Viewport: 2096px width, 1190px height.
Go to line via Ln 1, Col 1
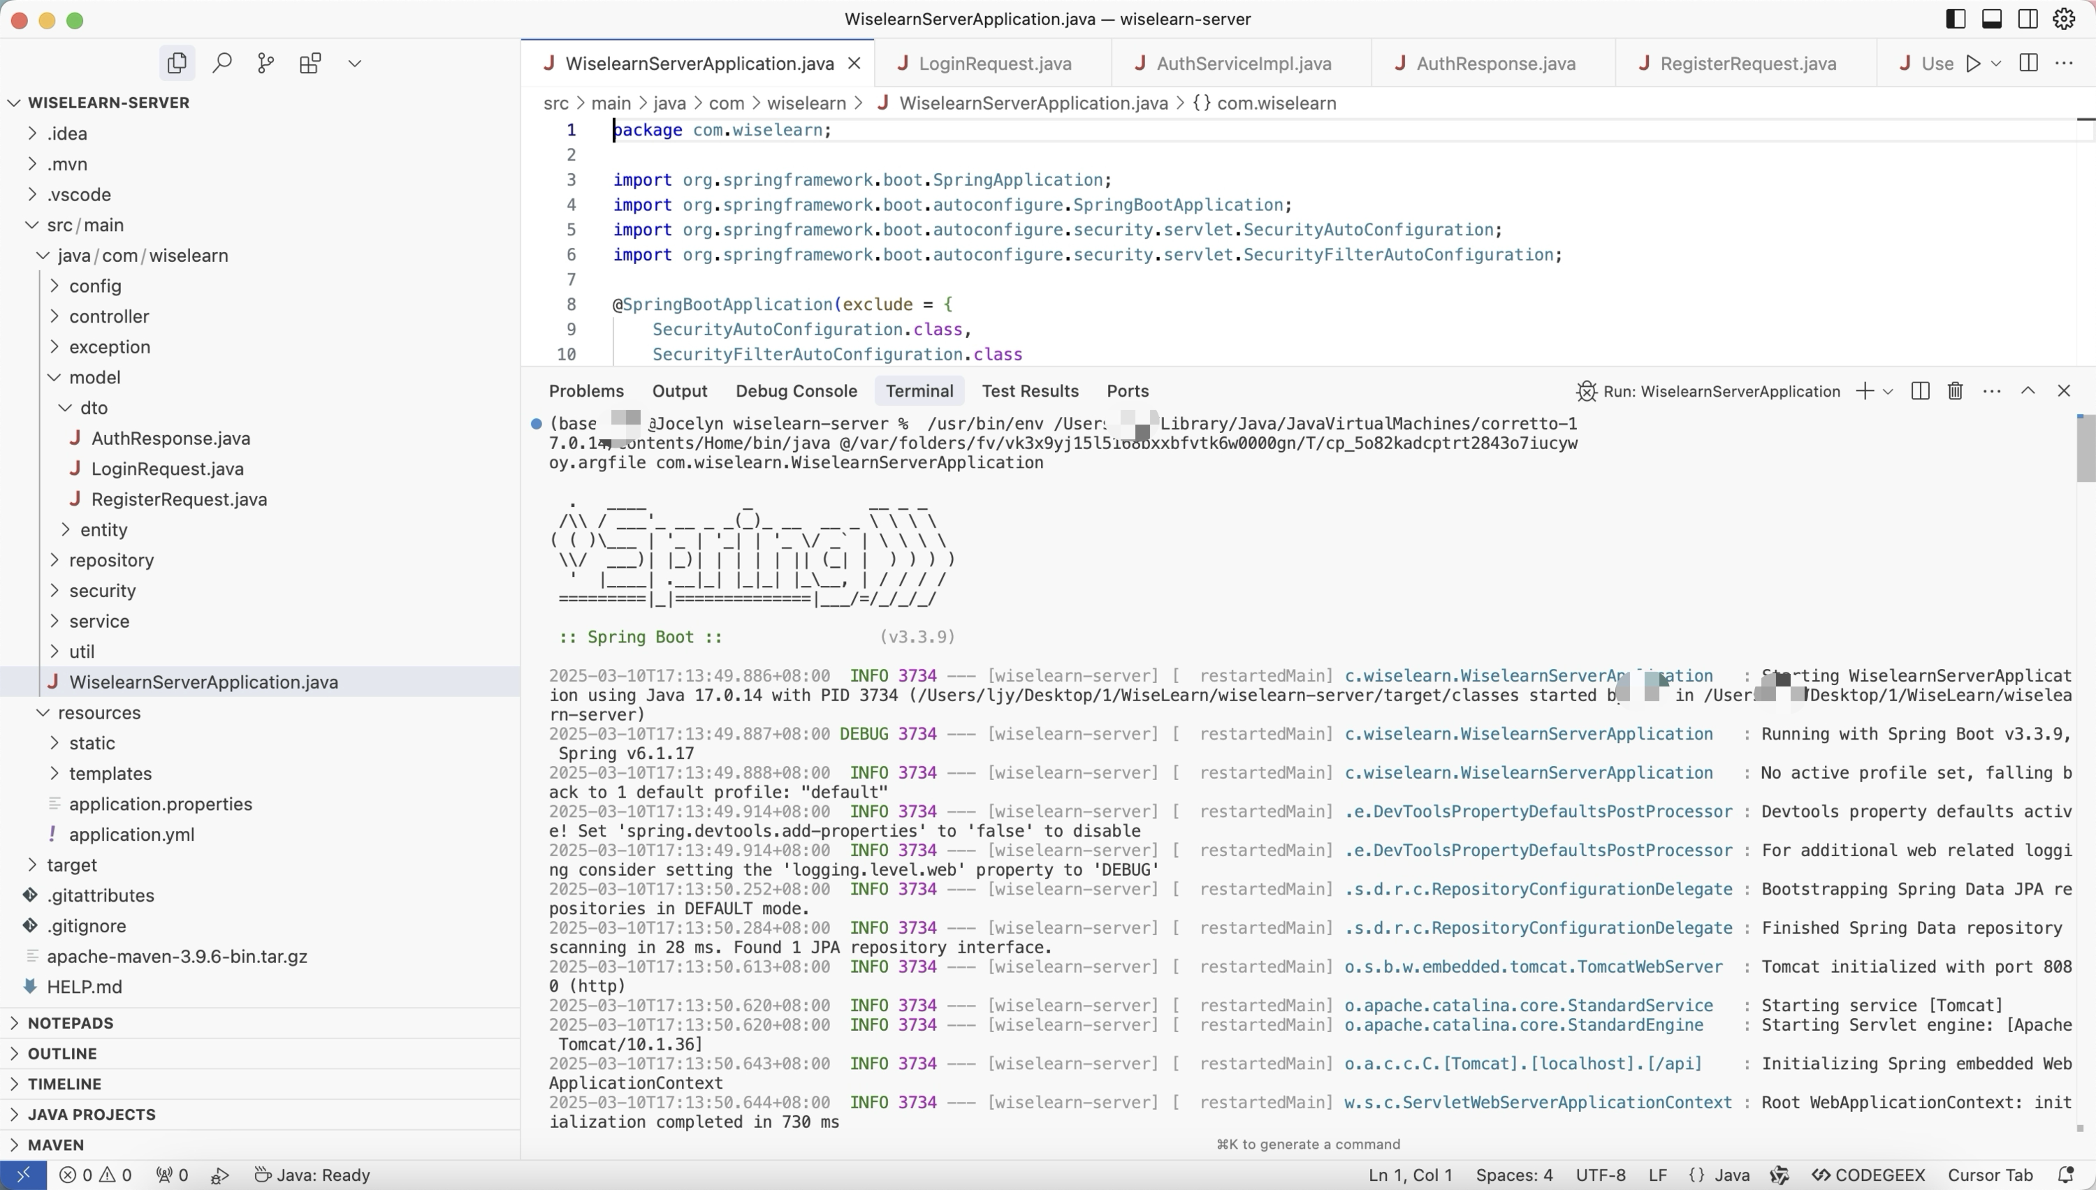tap(1410, 1175)
